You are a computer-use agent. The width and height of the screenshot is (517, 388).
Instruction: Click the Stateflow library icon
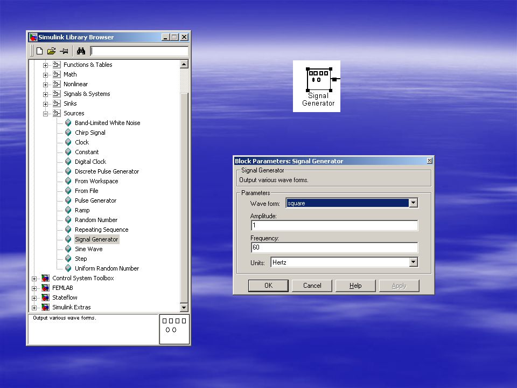[45, 297]
